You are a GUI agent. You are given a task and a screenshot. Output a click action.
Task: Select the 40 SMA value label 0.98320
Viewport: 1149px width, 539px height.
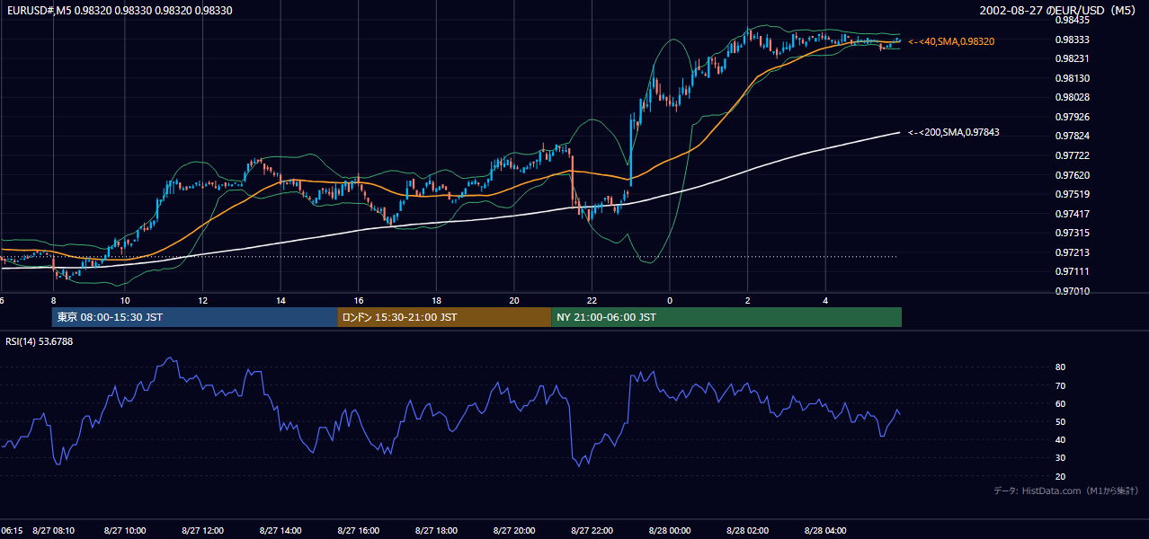click(x=952, y=41)
